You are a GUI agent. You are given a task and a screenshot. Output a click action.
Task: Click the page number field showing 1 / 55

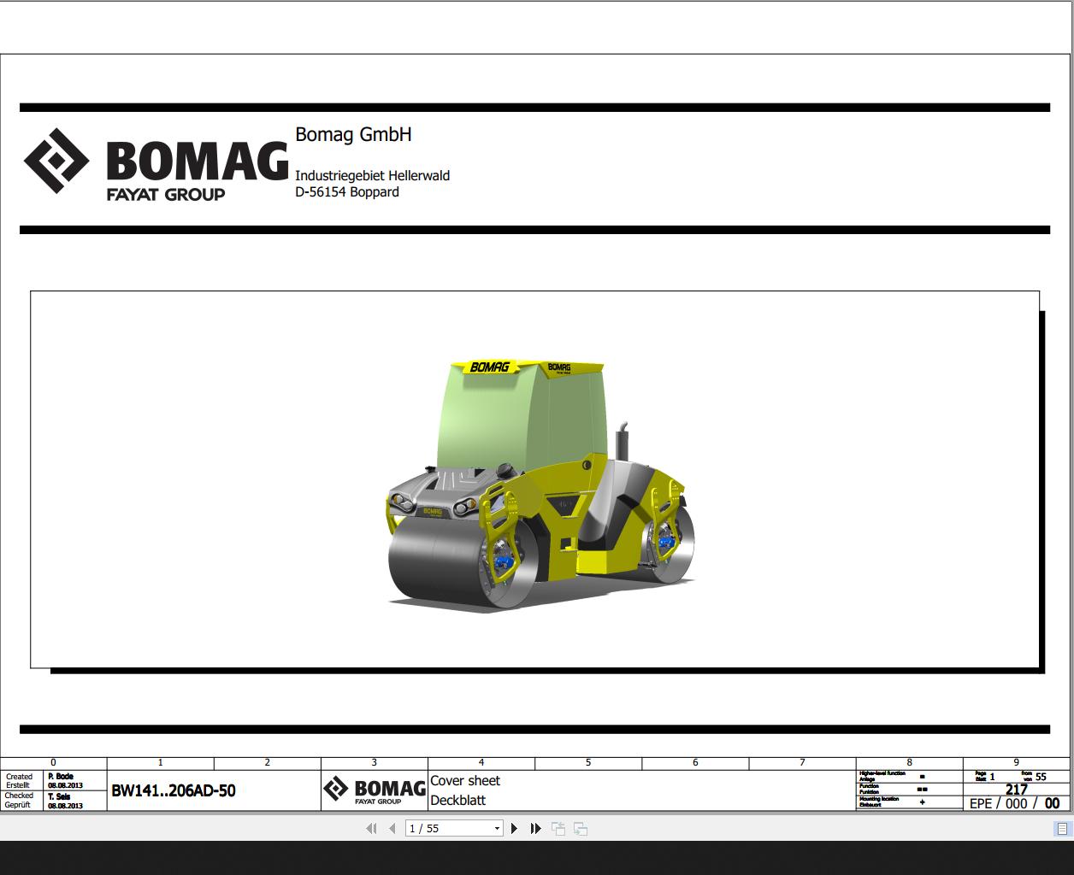[448, 828]
